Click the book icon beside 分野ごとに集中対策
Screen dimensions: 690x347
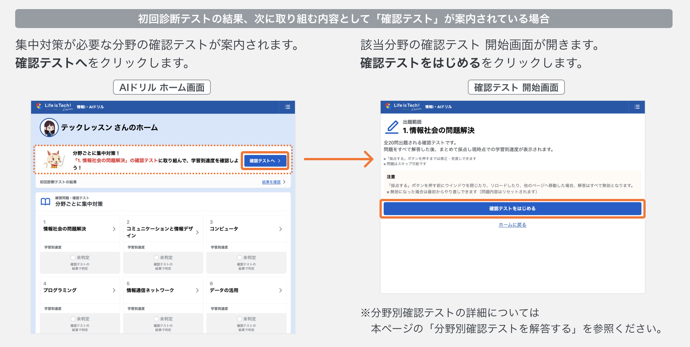45,201
